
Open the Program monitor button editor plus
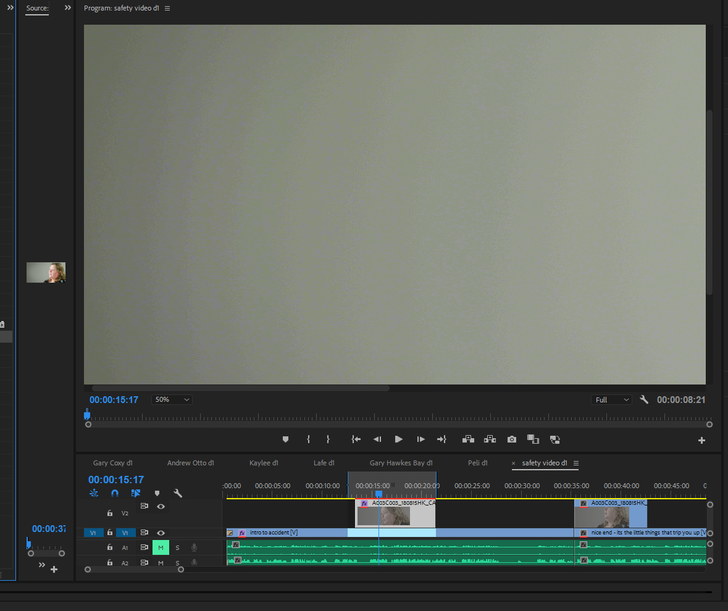[x=701, y=440]
